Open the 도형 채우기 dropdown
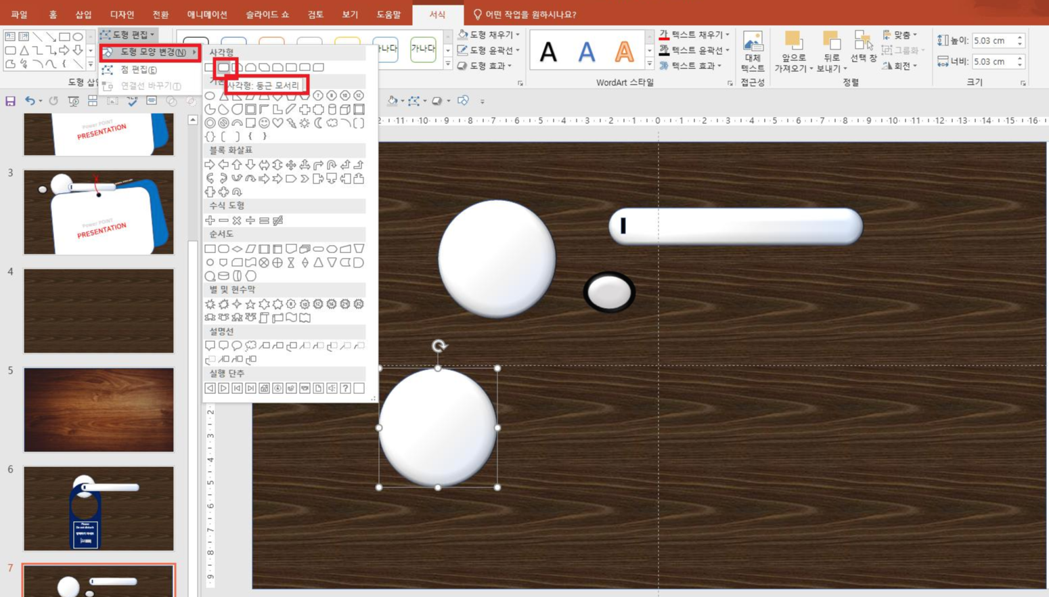The image size is (1049, 597). [x=489, y=35]
